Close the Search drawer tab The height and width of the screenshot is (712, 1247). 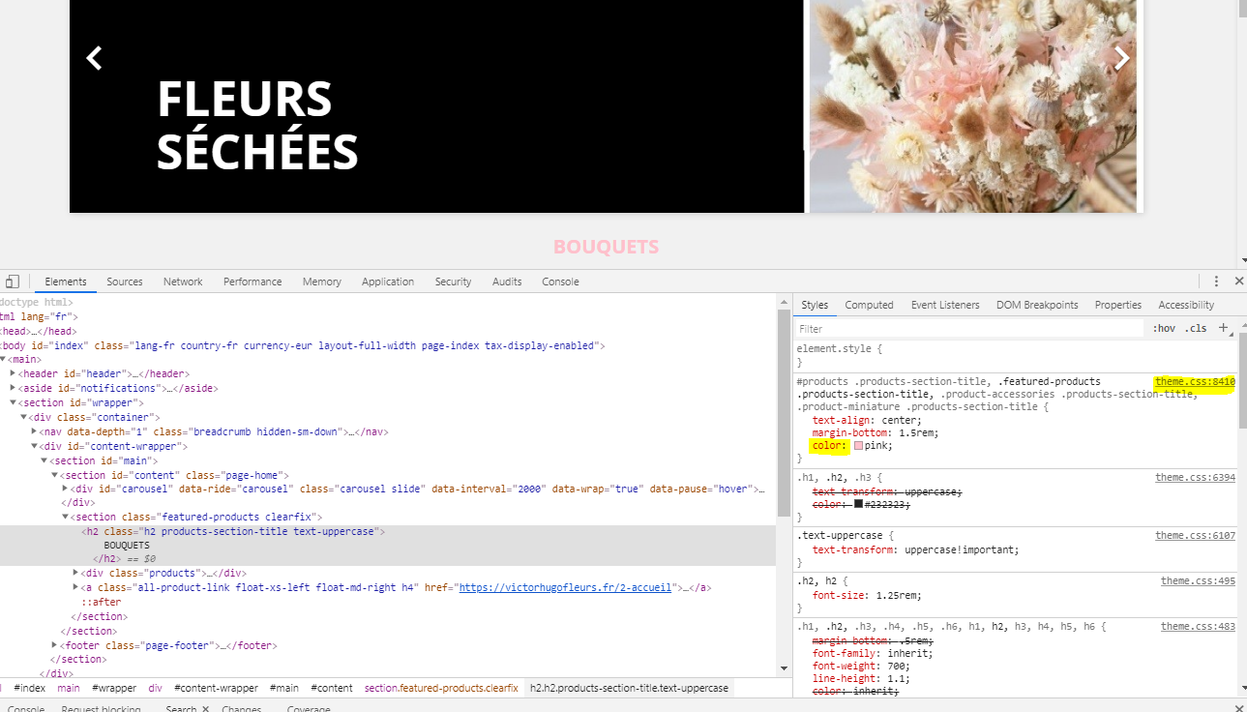click(206, 709)
